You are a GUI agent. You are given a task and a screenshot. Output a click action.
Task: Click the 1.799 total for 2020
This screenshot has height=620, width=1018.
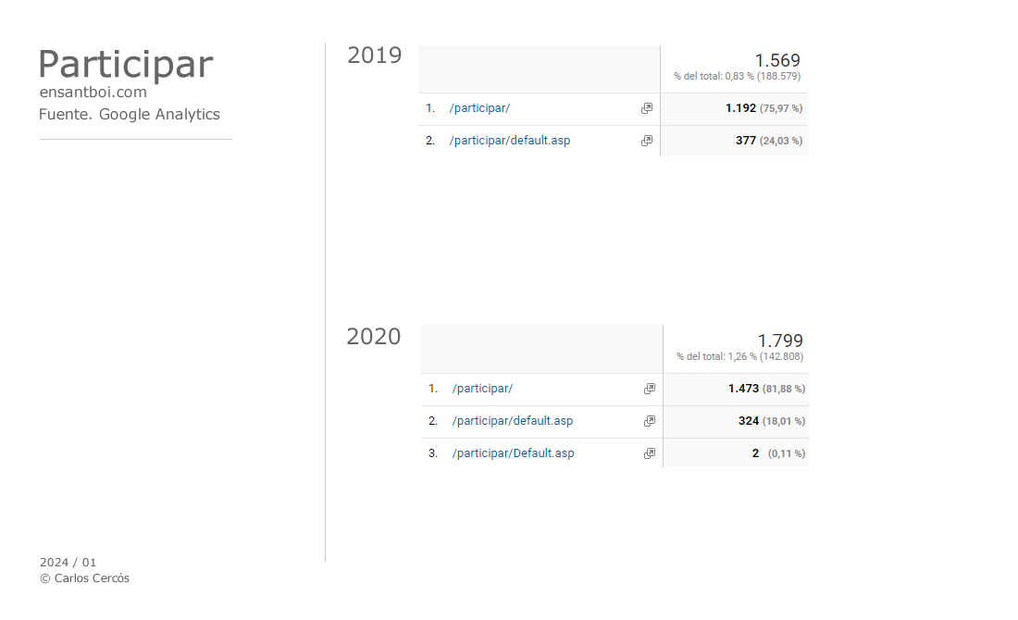pyautogui.click(x=780, y=341)
